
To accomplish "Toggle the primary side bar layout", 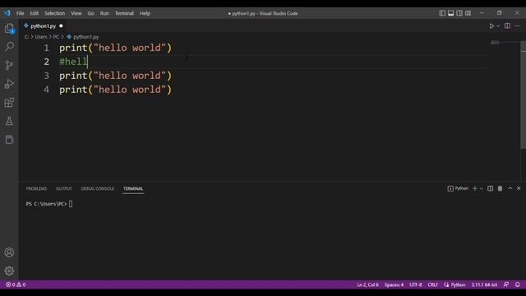I will [x=442, y=13].
